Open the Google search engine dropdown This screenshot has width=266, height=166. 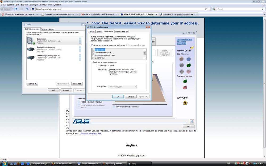pos(214,9)
